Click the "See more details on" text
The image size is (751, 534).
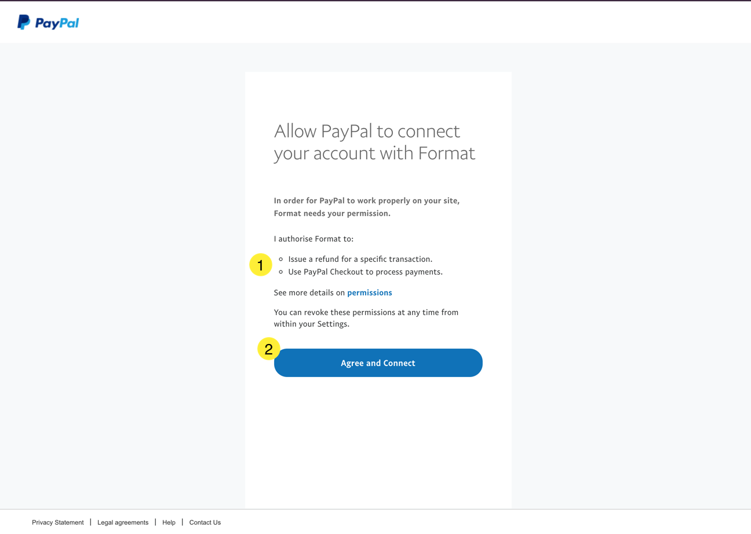(309, 292)
